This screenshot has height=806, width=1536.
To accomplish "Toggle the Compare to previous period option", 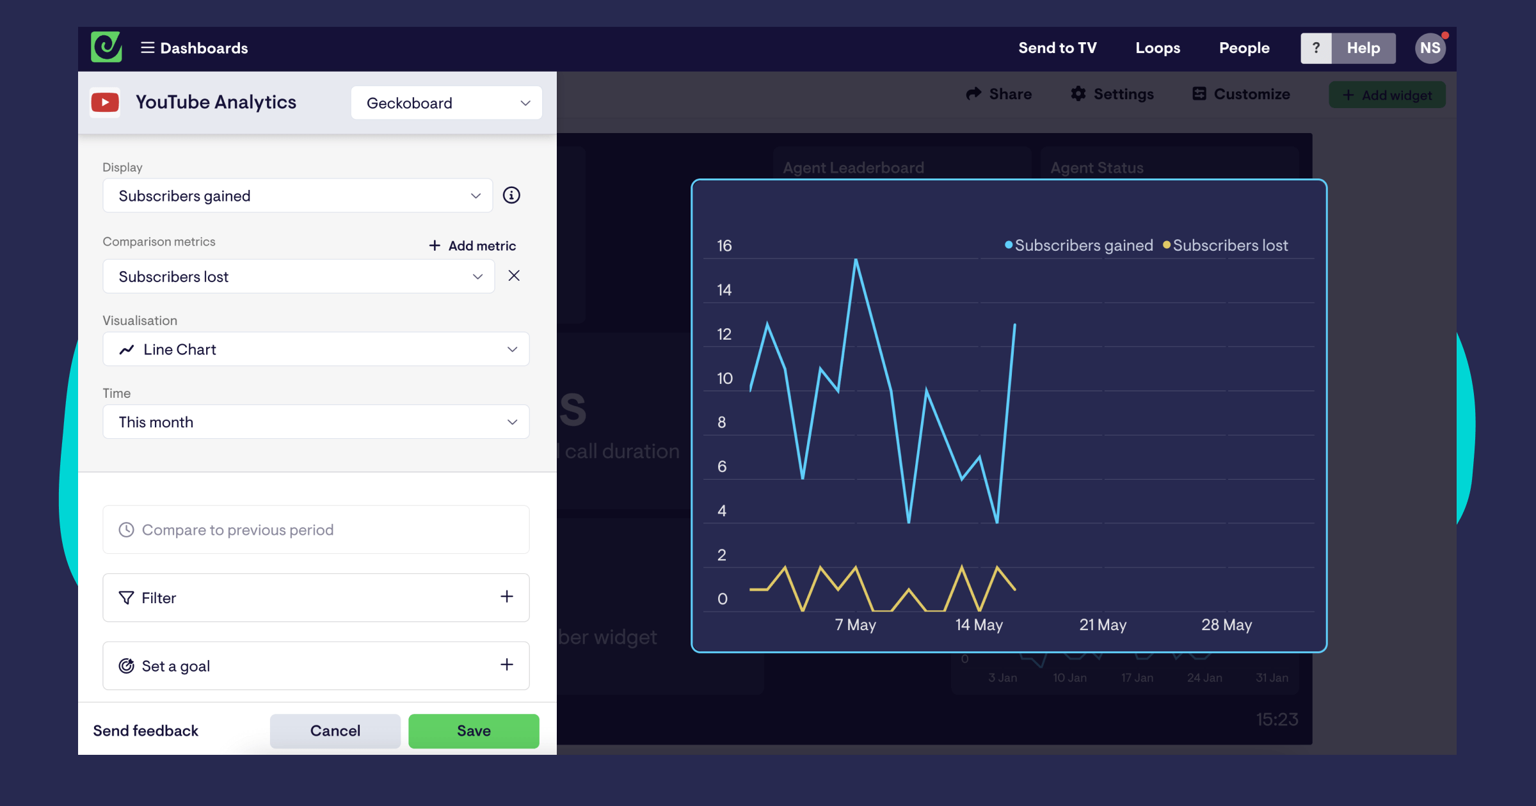I will pos(317,529).
